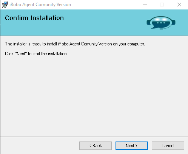Click the left headphone earpiece of the robot logo
The height and width of the screenshot is (154, 188).
[148, 22]
